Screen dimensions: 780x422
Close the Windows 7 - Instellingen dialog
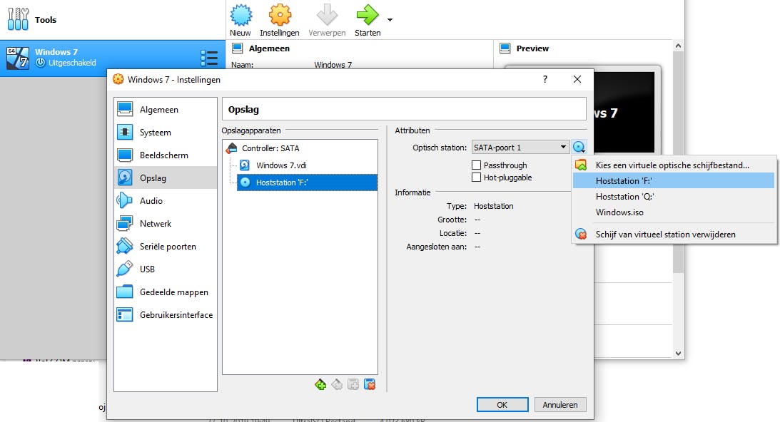tap(577, 80)
